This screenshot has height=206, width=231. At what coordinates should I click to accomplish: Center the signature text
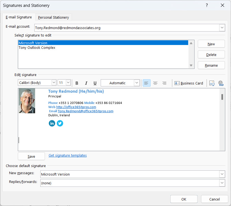pyautogui.click(x=155, y=83)
